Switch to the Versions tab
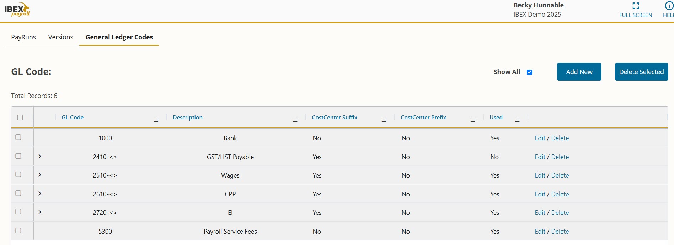The width and height of the screenshot is (674, 245). pyautogui.click(x=61, y=37)
